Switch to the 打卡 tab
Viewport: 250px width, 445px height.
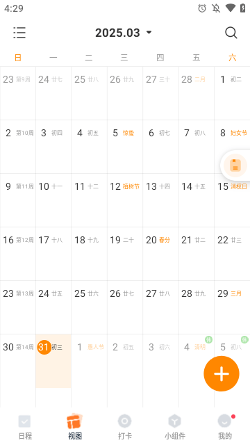125,427
